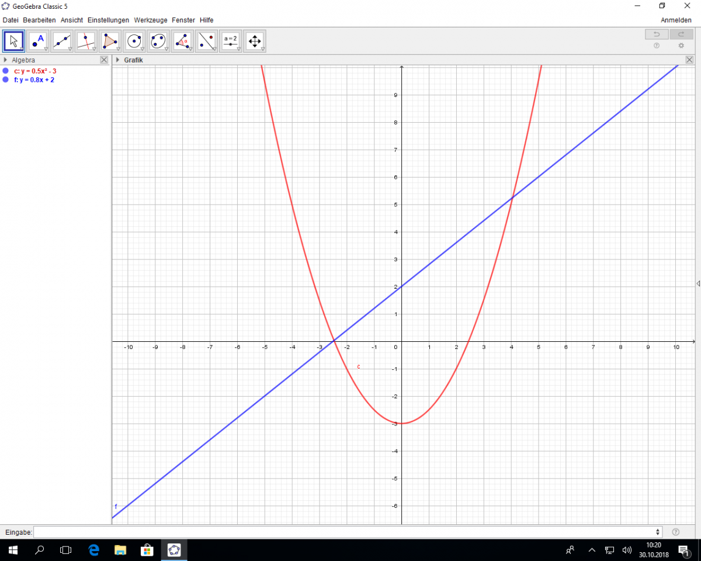Open the Eingabe input history dropdown

tap(658, 532)
